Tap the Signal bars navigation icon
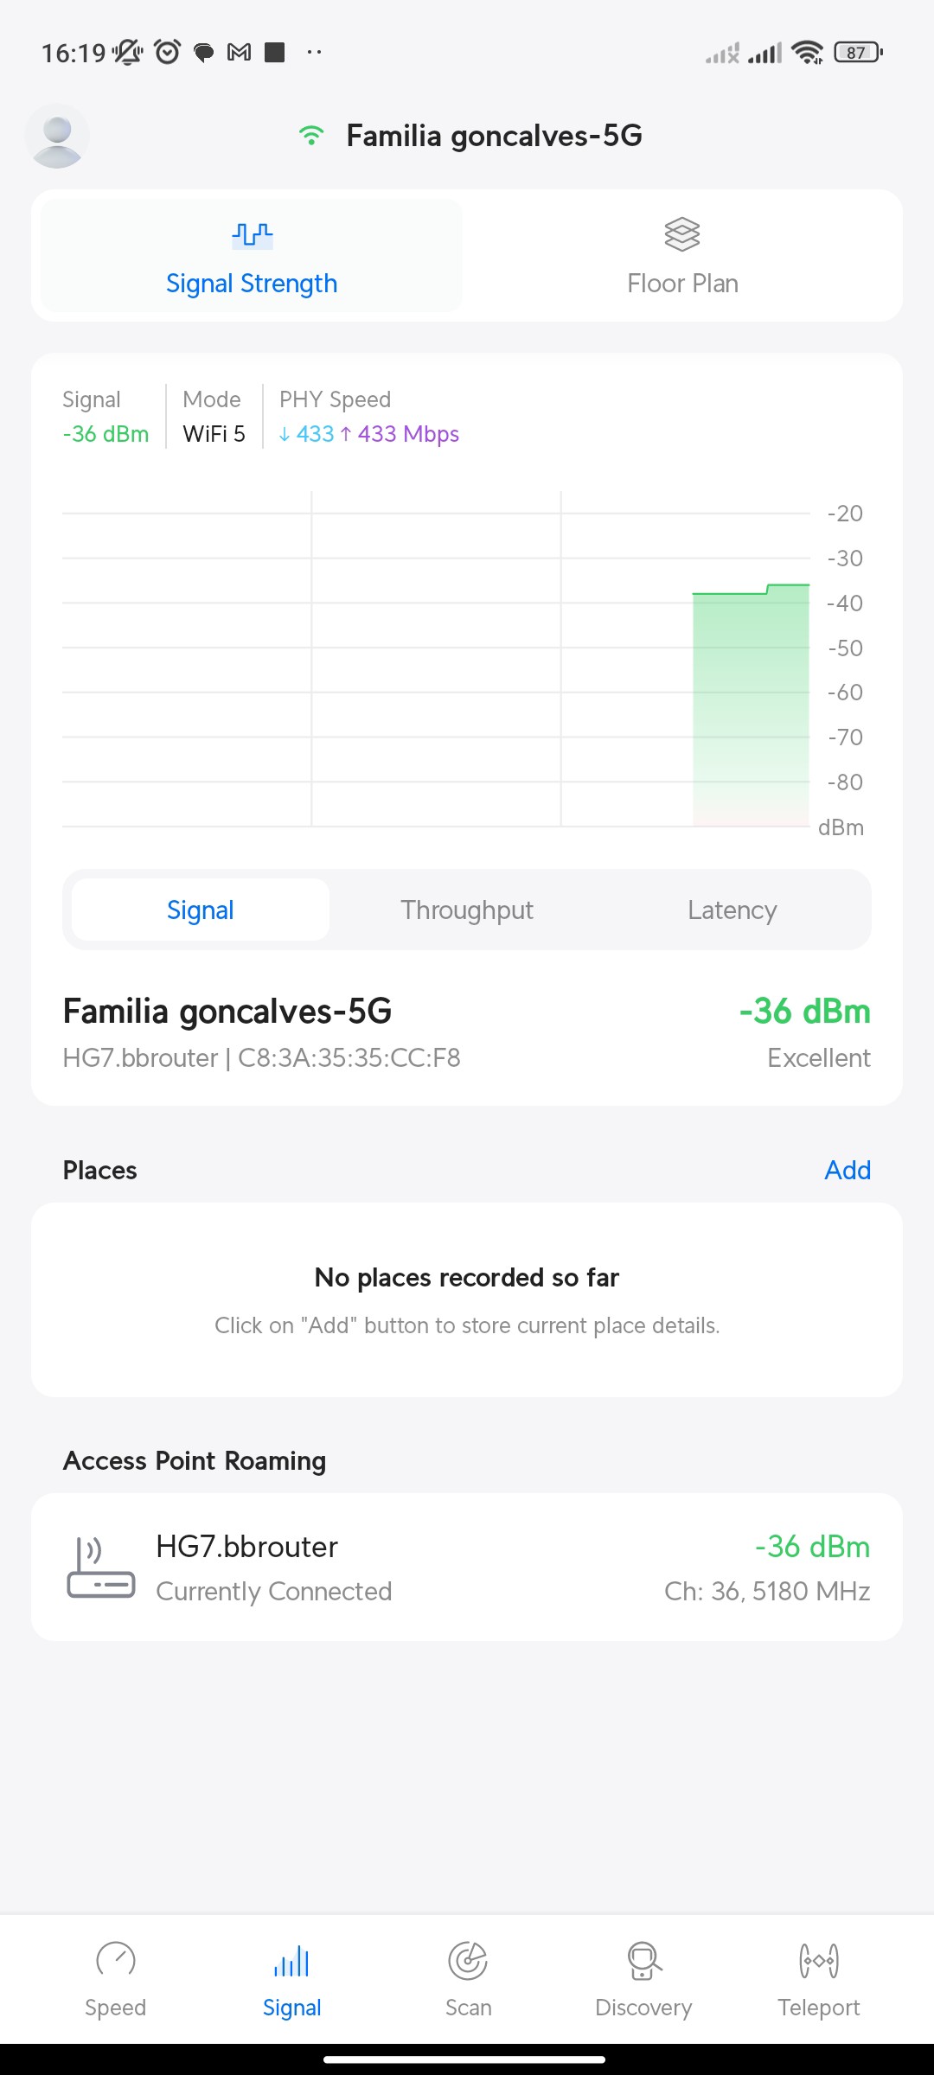This screenshot has width=934, height=2075. 291,1962
